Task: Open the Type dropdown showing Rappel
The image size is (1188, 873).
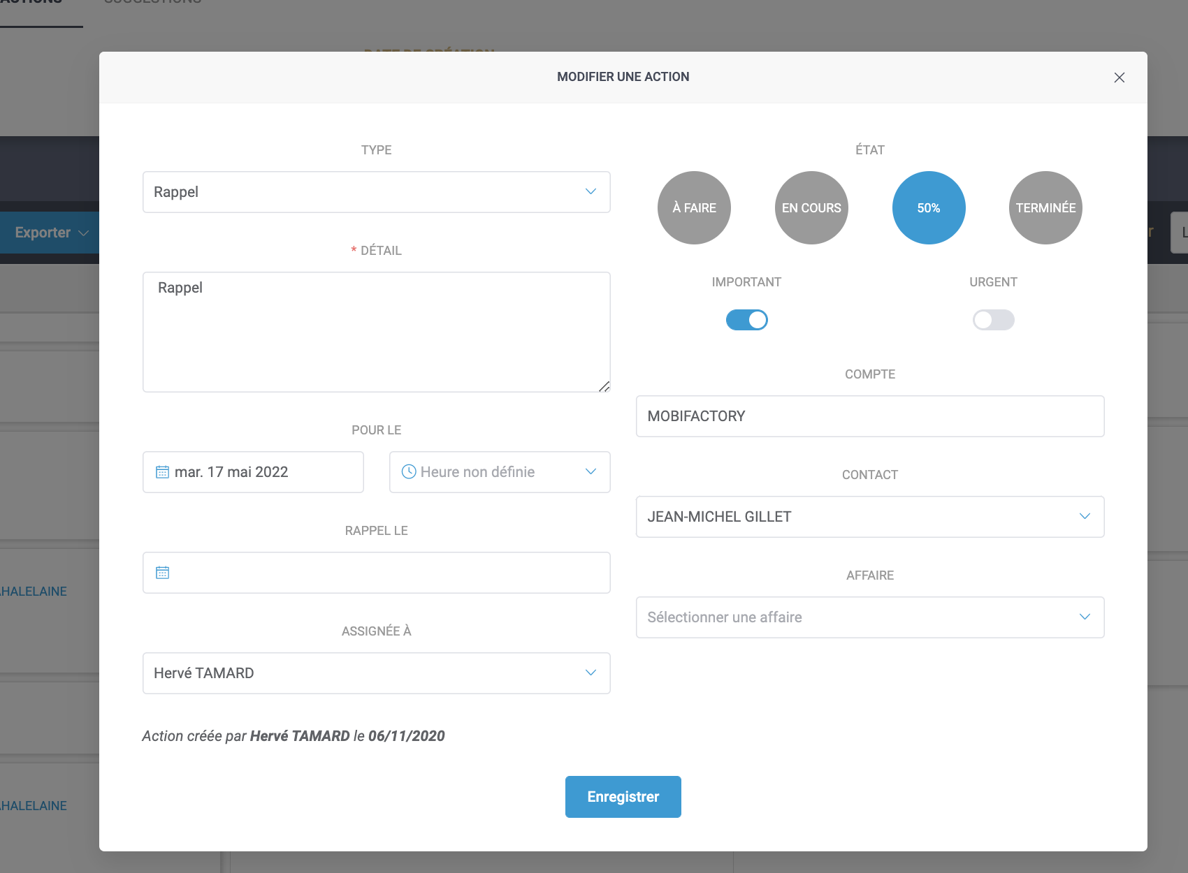Action: pyautogui.click(x=376, y=192)
